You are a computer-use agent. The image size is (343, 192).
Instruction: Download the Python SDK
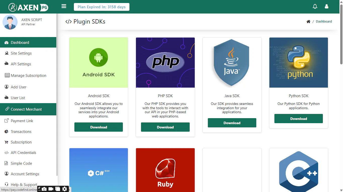pos(299,119)
